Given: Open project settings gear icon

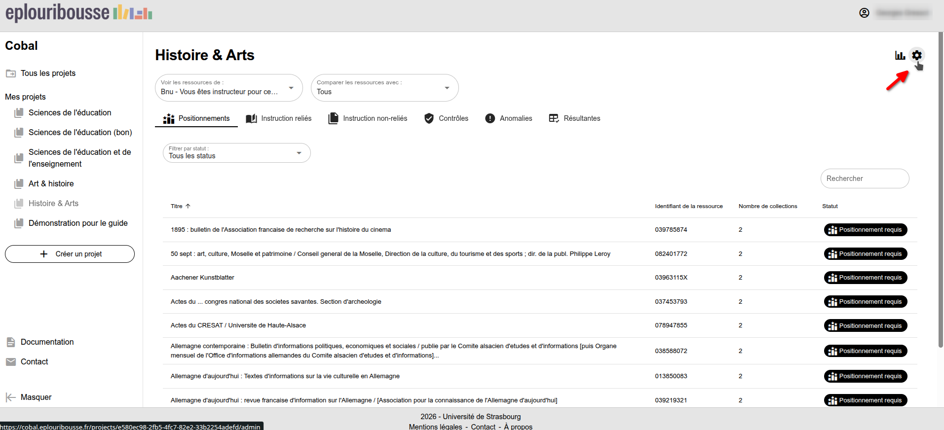Looking at the screenshot, I should tap(916, 55).
